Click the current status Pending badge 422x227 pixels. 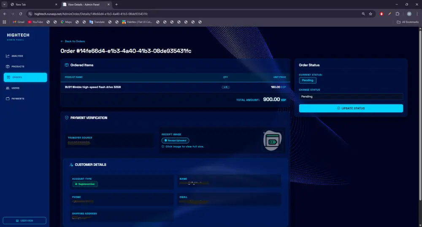click(308, 80)
